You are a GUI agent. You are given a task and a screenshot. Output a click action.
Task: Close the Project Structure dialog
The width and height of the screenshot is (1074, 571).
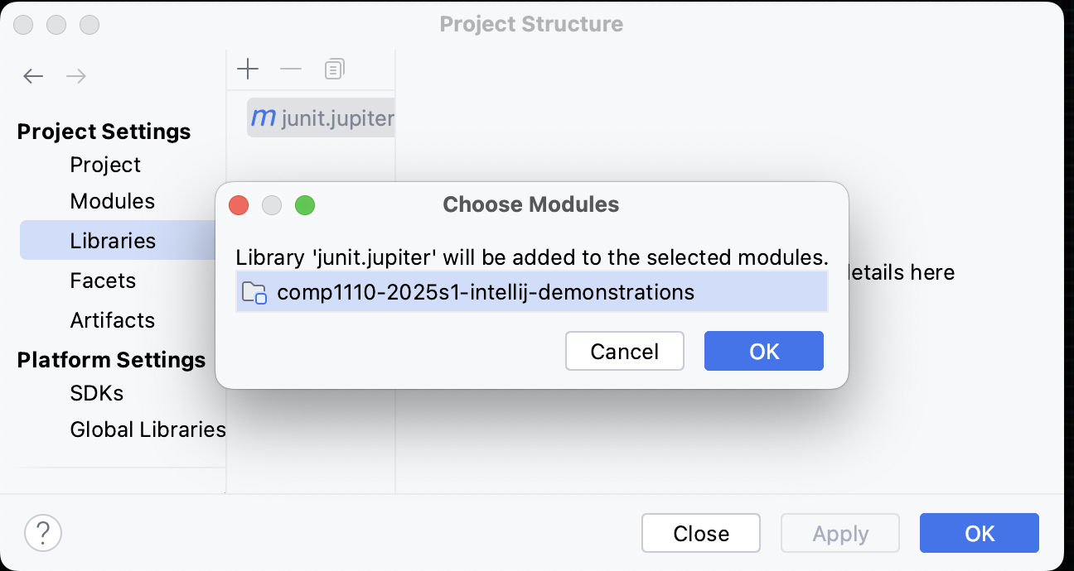point(700,533)
